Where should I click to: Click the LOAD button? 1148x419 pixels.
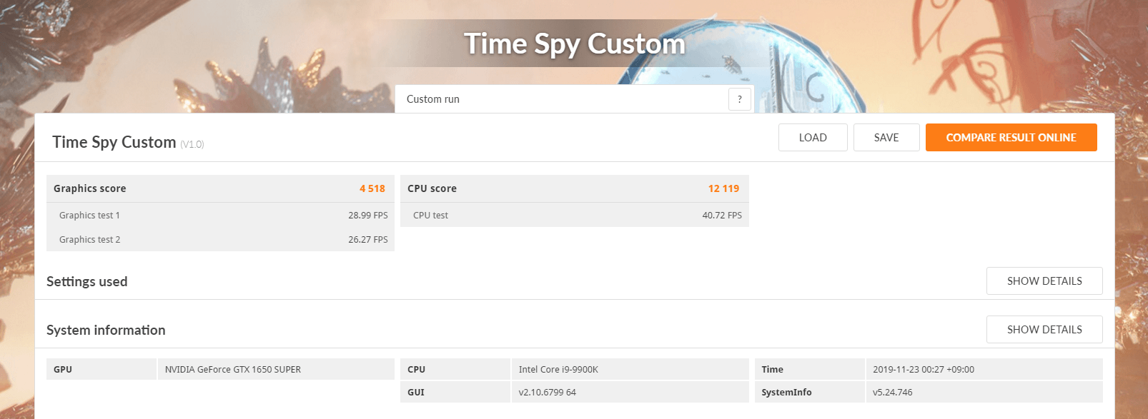click(x=813, y=138)
